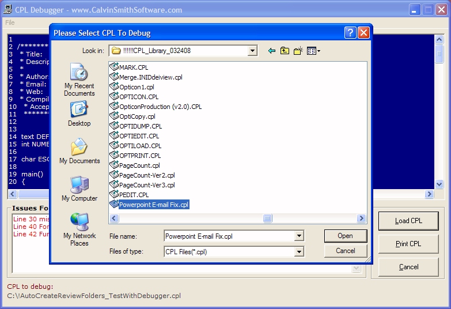
Task: Click the code pane vertical scrollbar thumb
Action: pos(439,53)
